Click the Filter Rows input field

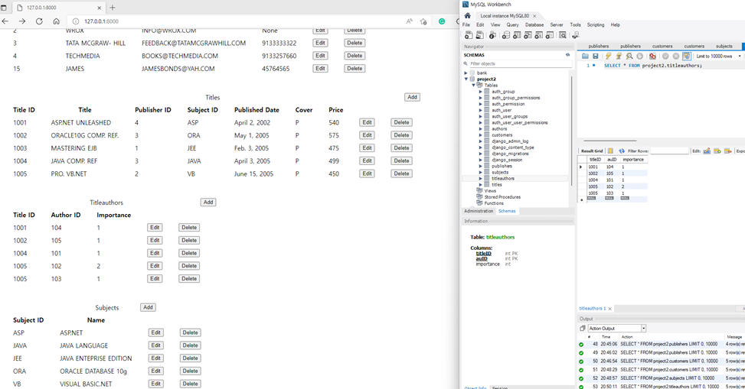pyautogui.click(x=670, y=151)
